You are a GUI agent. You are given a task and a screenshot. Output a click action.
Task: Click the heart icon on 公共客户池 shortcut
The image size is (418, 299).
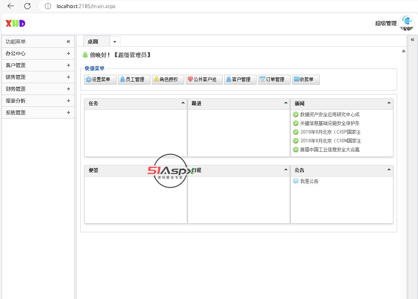[x=190, y=79]
